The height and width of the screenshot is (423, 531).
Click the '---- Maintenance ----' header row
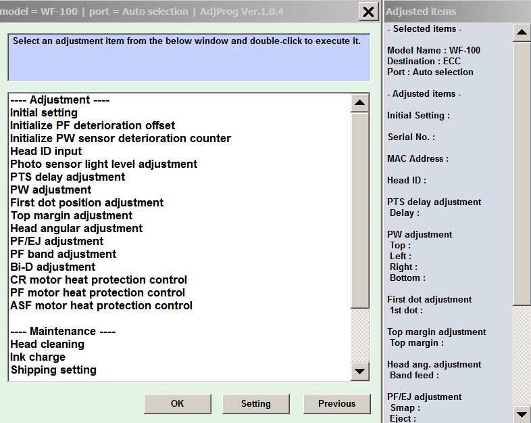click(x=63, y=332)
